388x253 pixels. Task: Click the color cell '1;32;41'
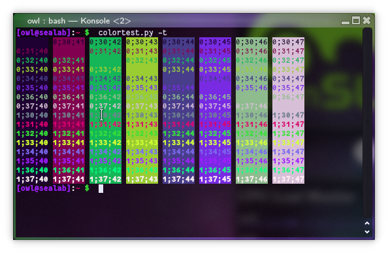tap(69, 133)
